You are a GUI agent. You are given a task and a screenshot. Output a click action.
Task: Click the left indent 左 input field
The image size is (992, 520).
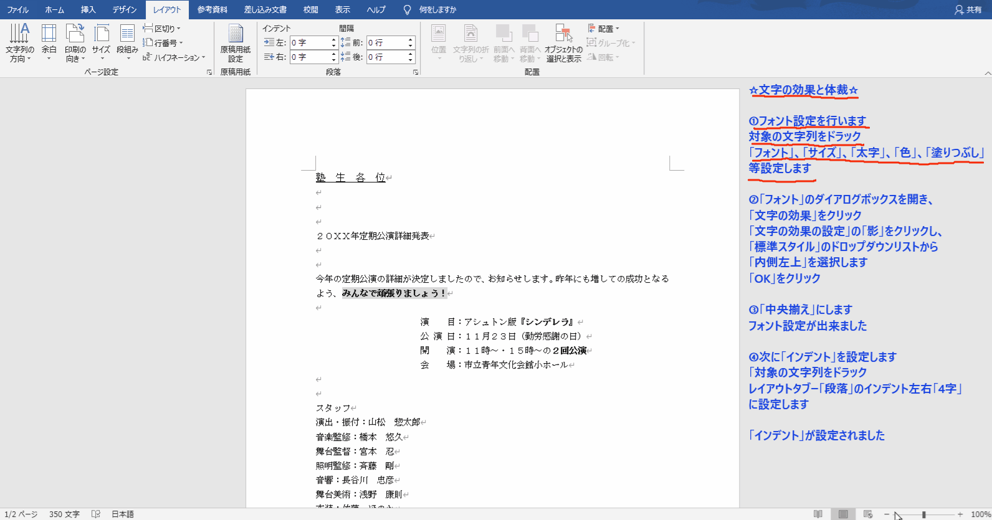click(310, 42)
